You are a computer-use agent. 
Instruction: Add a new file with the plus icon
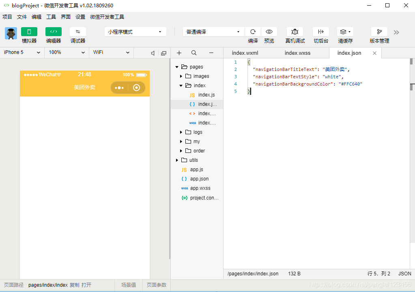tap(179, 53)
